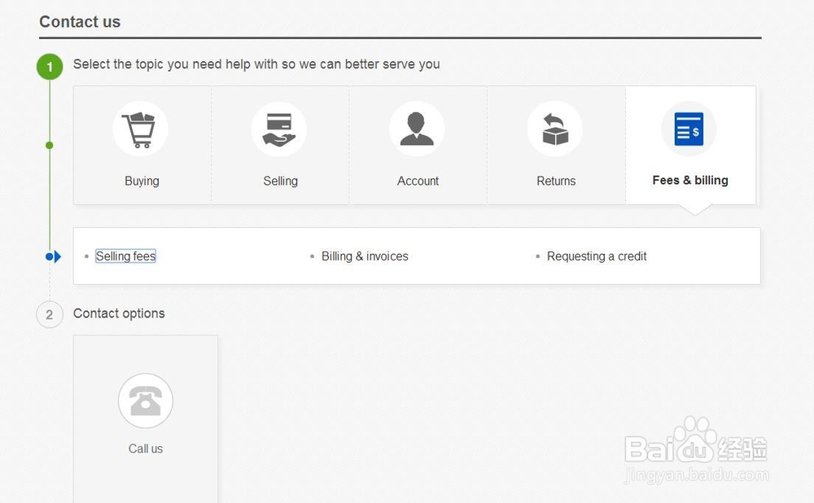Image resolution: width=814 pixels, height=503 pixels.
Task: Click the green step 1 circle
Action: (50, 67)
